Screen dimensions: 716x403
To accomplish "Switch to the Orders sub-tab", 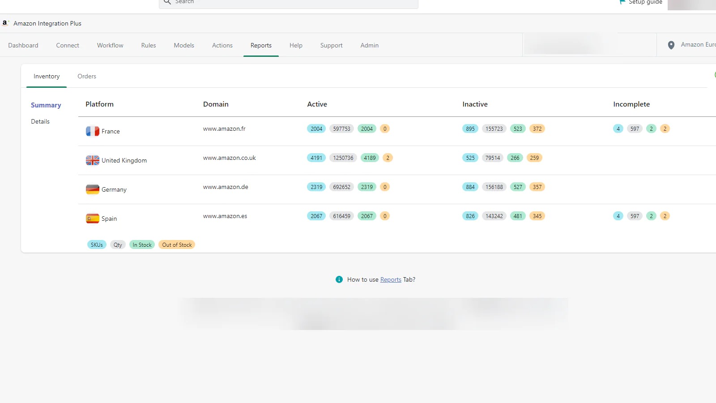I will pos(87,76).
